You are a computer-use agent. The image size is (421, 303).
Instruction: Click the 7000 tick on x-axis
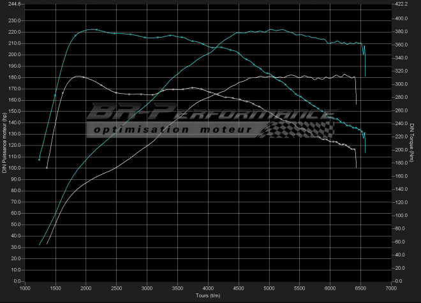point(391,288)
